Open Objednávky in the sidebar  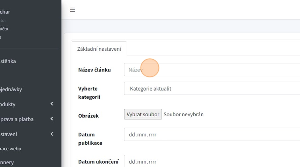[10, 89]
